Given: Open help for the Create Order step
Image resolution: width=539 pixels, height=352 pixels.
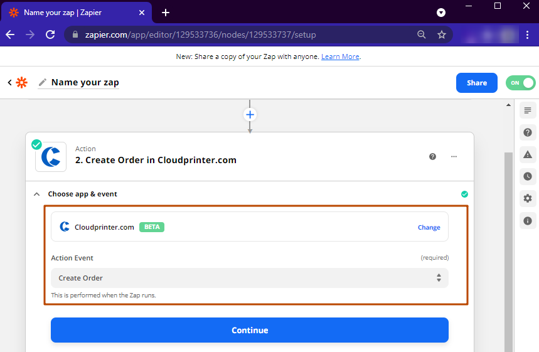Looking at the screenshot, I should click(x=432, y=157).
